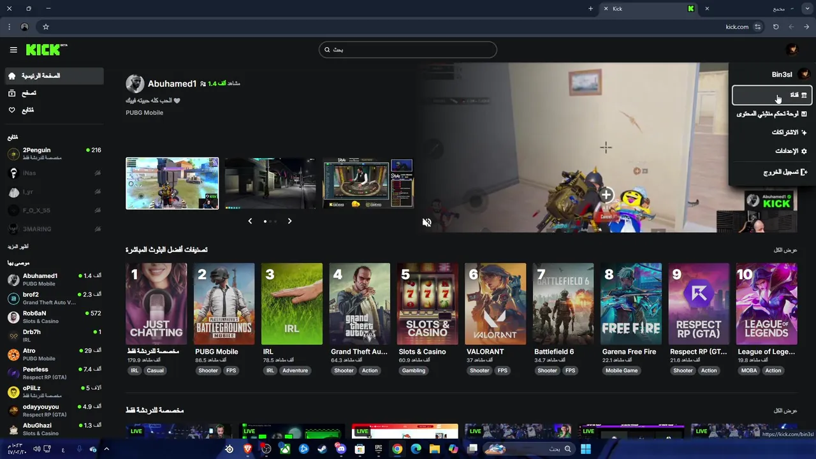Open the profile avatar in the top bar
816x459 pixels.
coord(792,50)
